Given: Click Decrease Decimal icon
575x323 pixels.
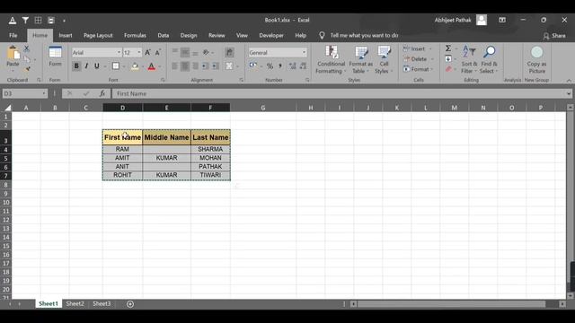Looking at the screenshot, I should click(303, 66).
